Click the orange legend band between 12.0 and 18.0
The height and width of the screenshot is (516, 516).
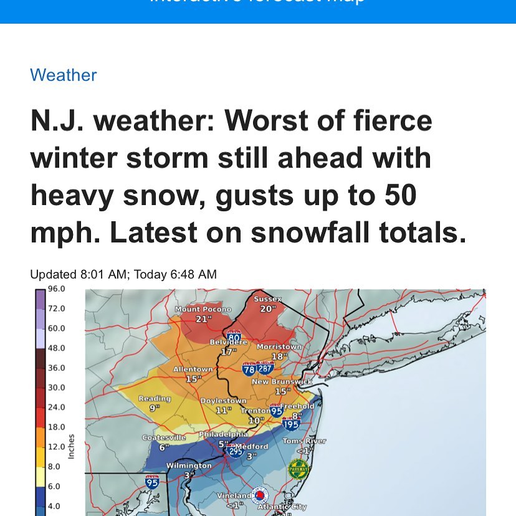[x=41, y=437]
